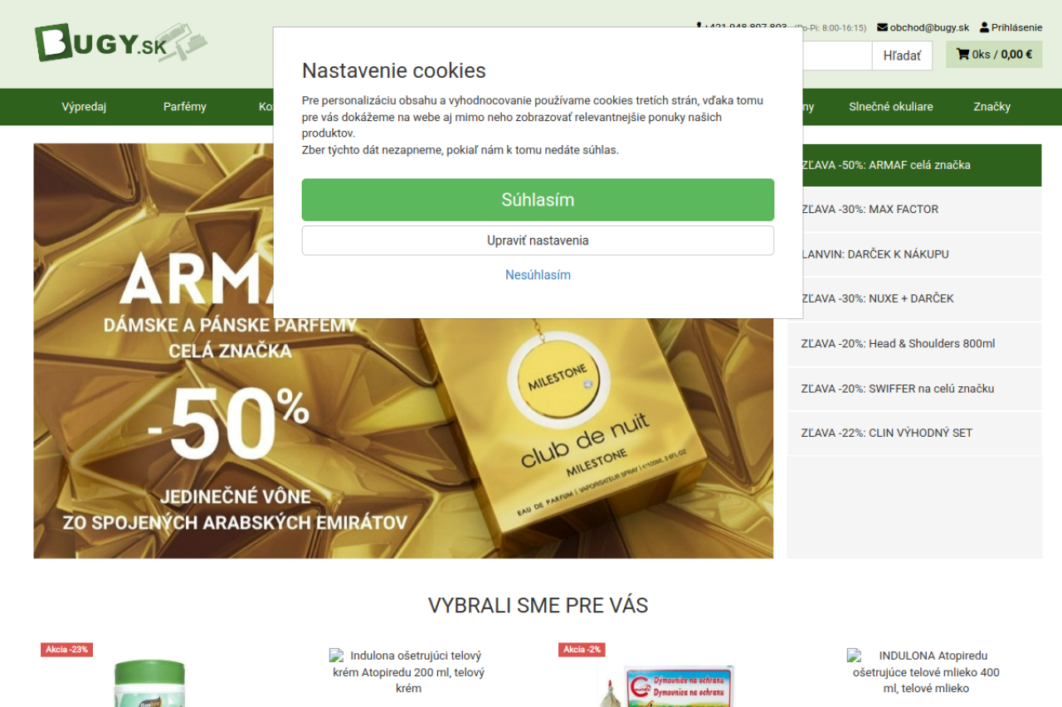Screen dimensions: 1062x707
Task: Click the shopping cart icon
Action: pos(962,55)
